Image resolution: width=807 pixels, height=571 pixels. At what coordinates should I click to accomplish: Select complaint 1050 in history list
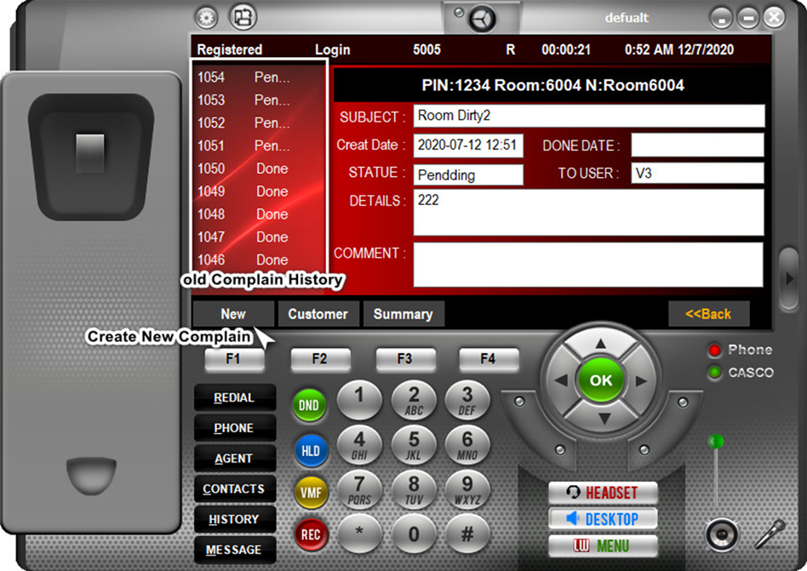coord(255,168)
